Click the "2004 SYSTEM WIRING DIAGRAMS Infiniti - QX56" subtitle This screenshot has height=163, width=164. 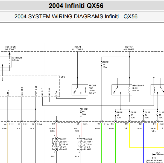(x=76, y=16)
